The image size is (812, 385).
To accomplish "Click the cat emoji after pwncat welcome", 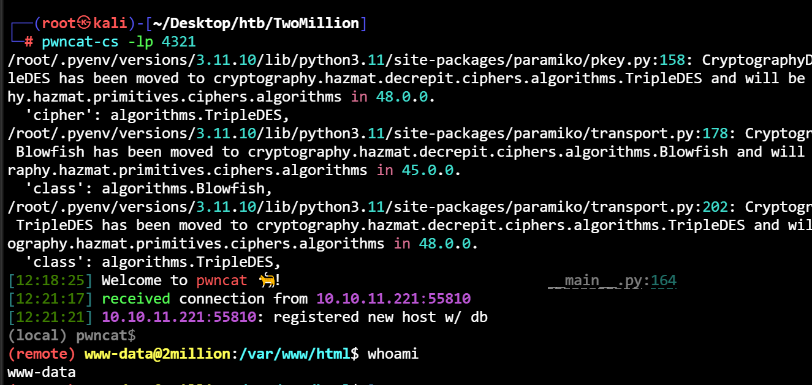I will click(267, 281).
